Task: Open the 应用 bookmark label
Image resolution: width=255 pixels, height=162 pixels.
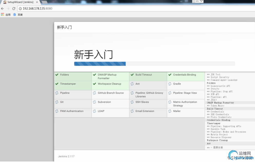Action: (8, 15)
